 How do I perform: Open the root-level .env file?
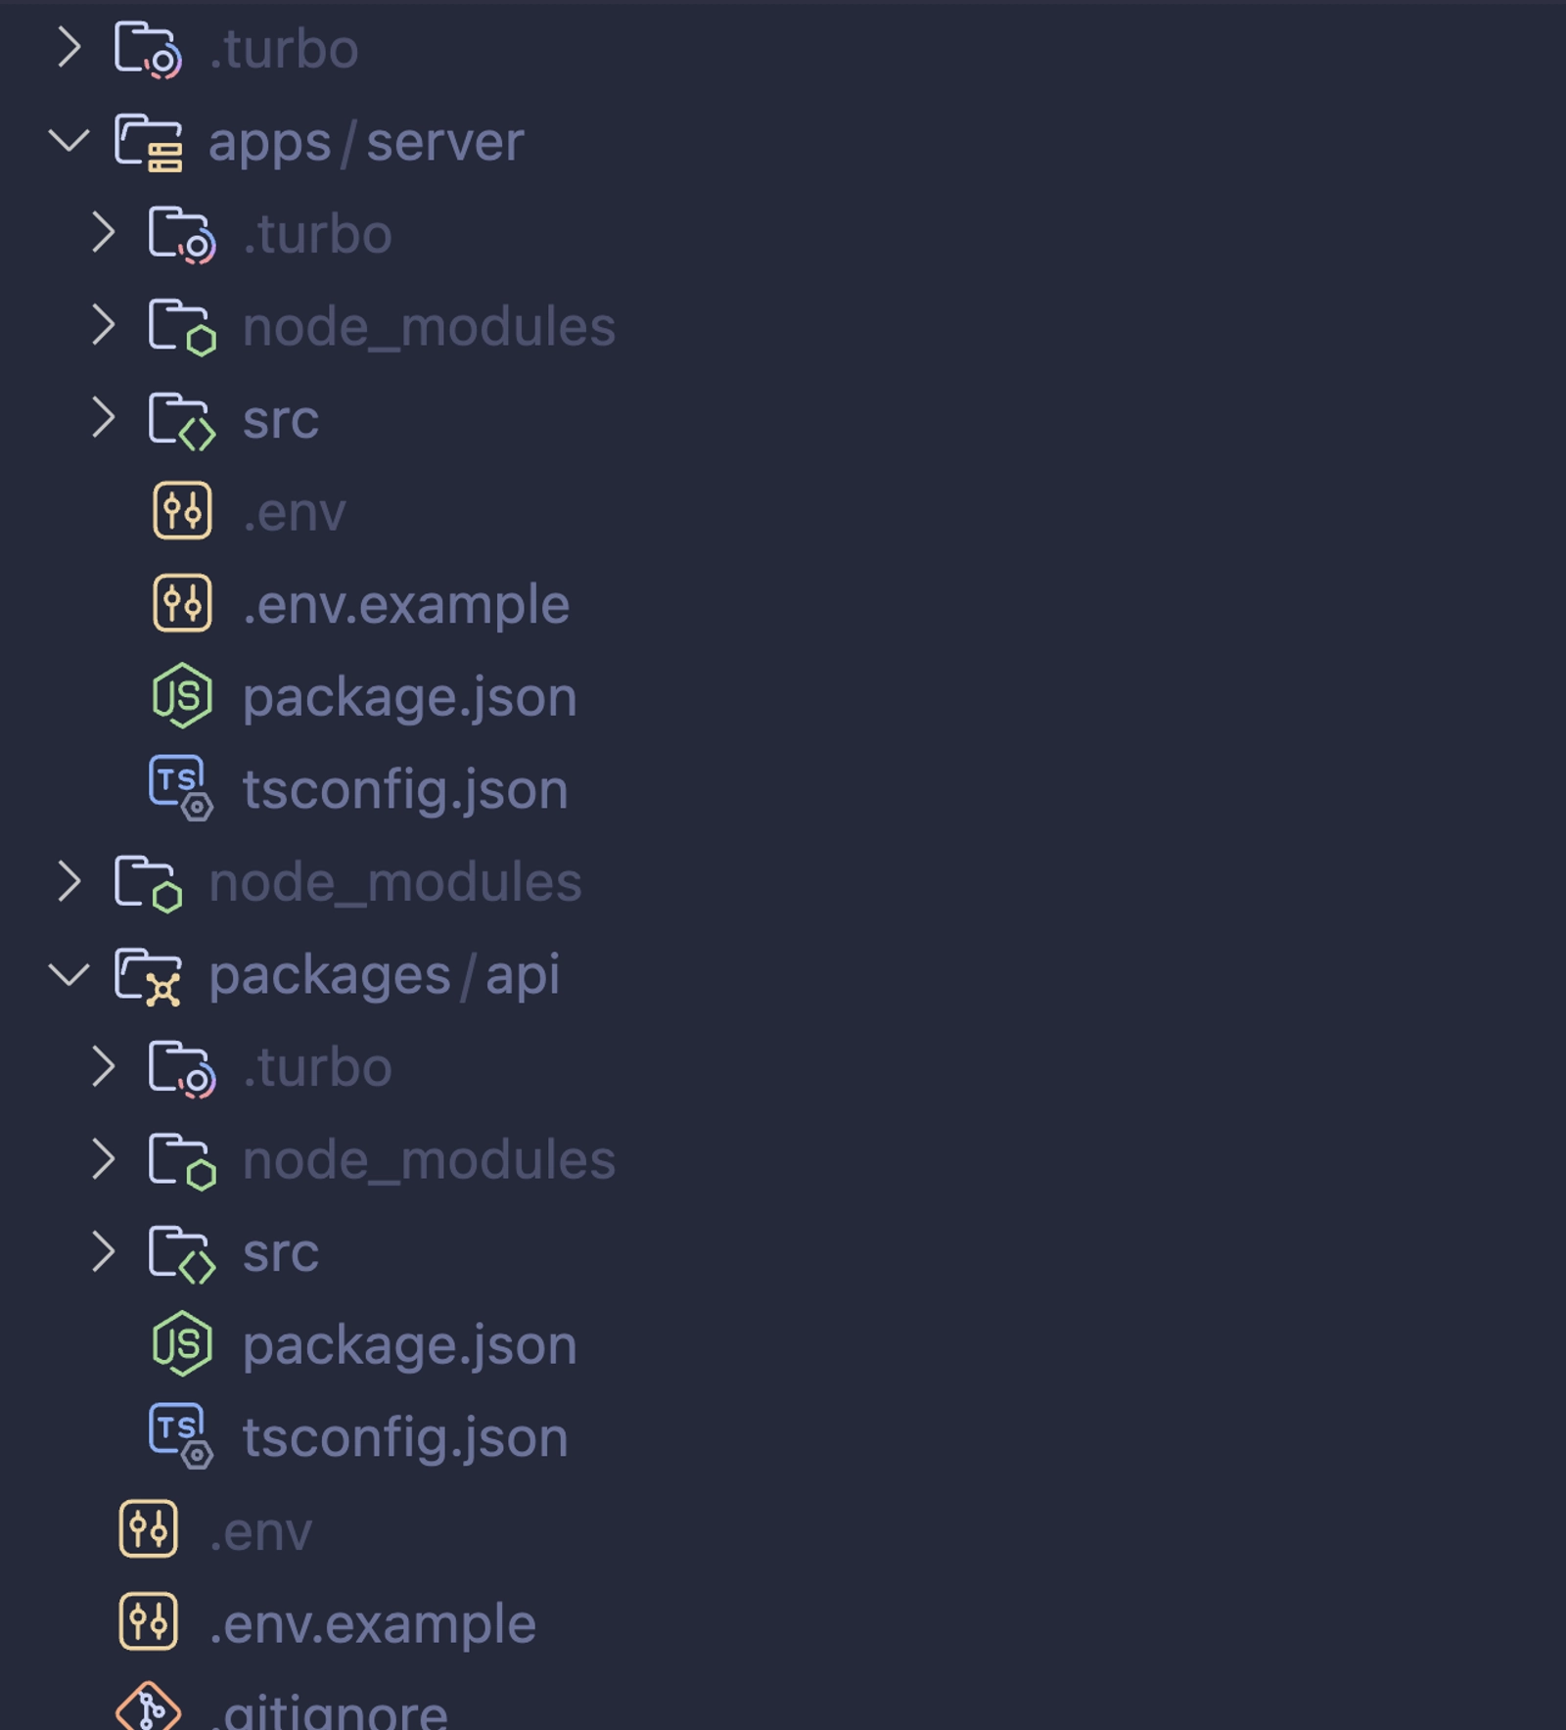coord(260,1531)
